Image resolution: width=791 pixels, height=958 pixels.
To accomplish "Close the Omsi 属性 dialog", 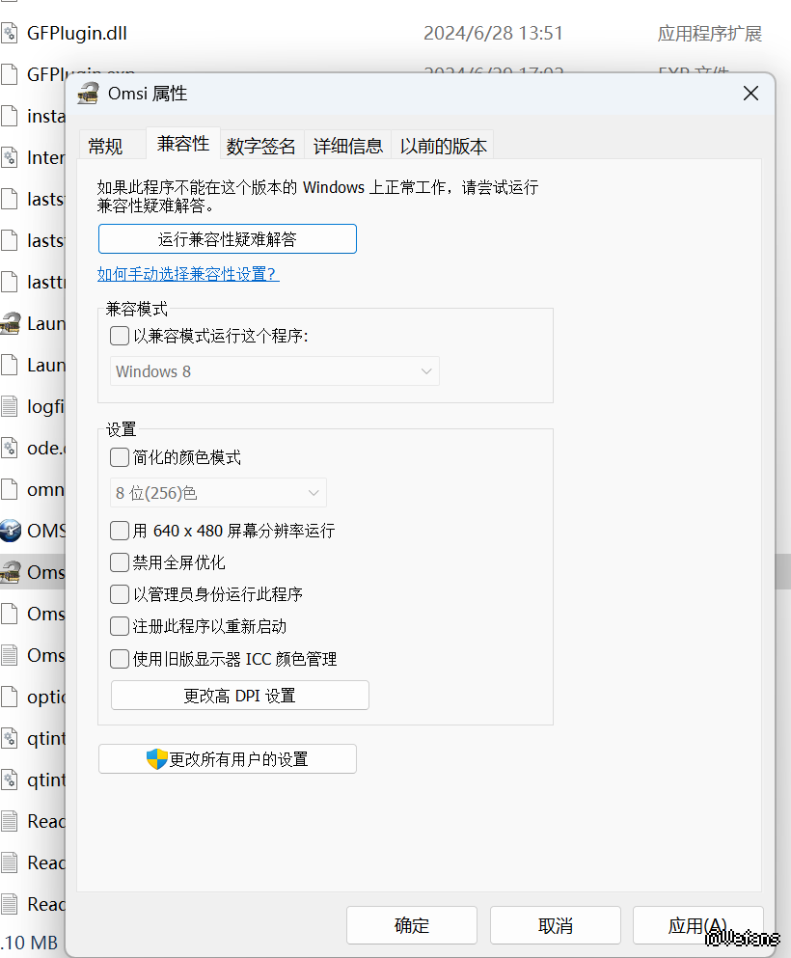I will (750, 94).
